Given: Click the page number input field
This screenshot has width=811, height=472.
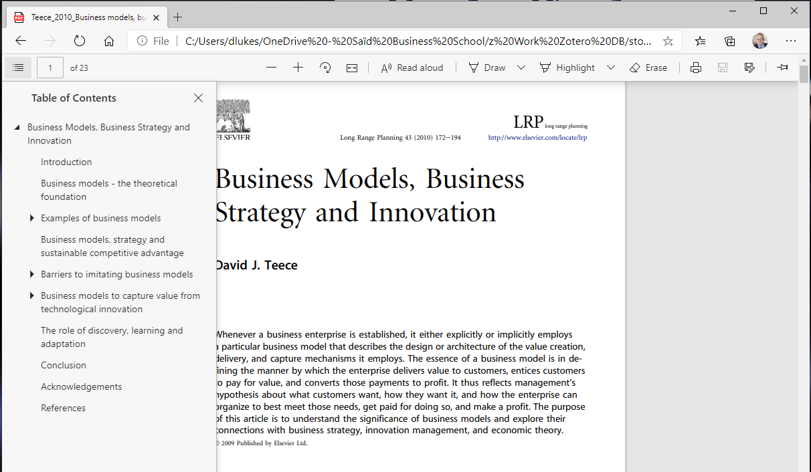Looking at the screenshot, I should [x=50, y=68].
